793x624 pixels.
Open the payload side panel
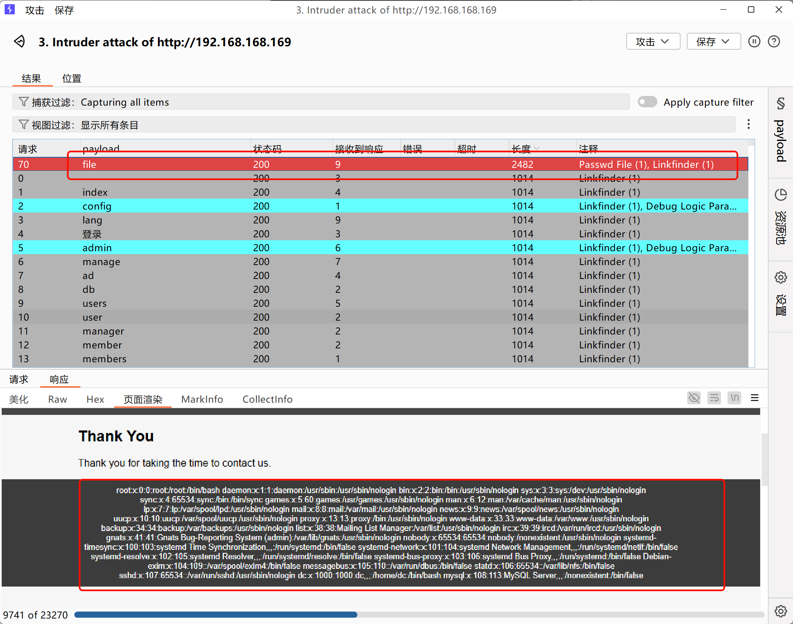780,133
